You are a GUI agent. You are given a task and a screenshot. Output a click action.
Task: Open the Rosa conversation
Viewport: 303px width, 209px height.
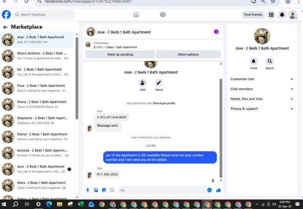(x=37, y=88)
